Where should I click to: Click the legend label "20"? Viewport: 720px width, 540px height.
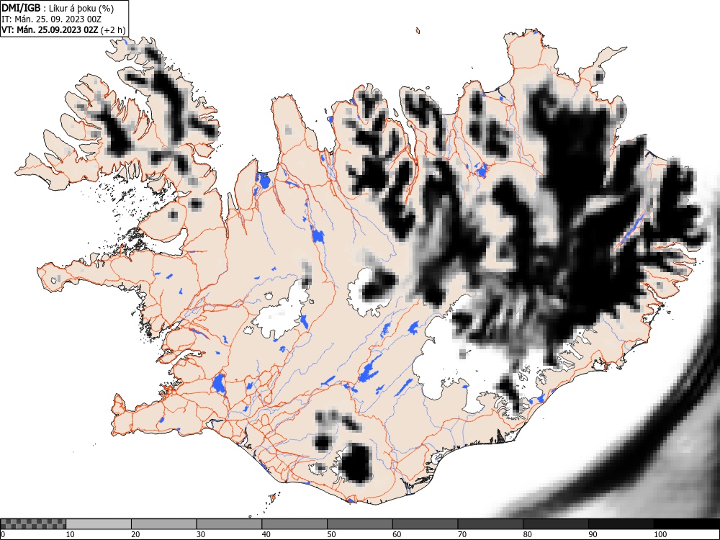135,534
